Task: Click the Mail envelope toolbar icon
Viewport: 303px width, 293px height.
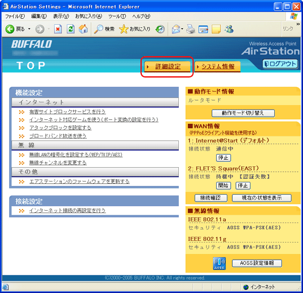Action: (176, 29)
